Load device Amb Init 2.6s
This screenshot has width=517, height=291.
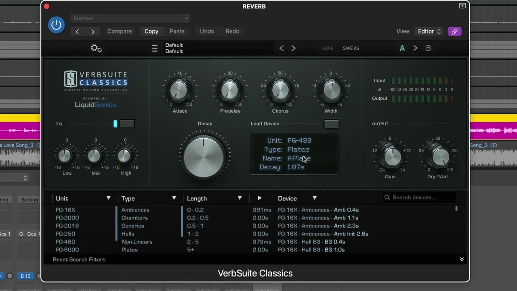coord(323,234)
